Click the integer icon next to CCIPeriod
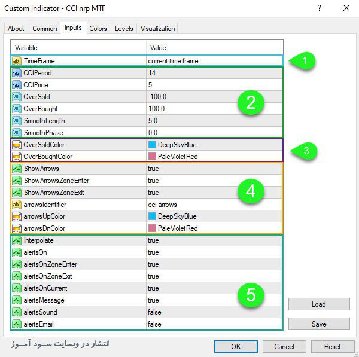This screenshot has height=357, width=359. coord(17,73)
